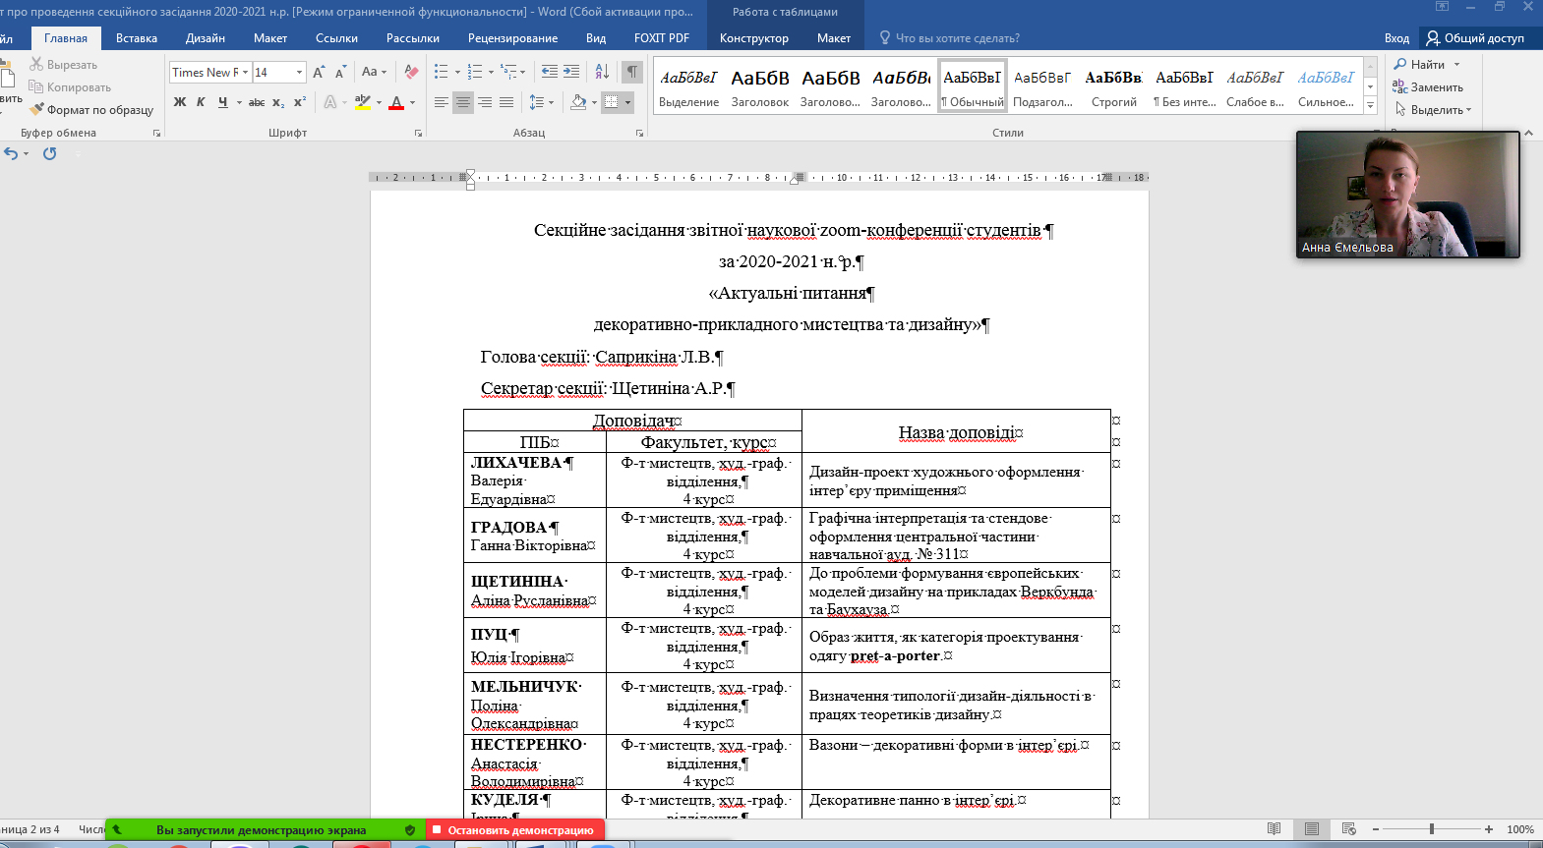Undo the last action
This screenshot has width=1543, height=848.
pyautogui.click(x=11, y=153)
